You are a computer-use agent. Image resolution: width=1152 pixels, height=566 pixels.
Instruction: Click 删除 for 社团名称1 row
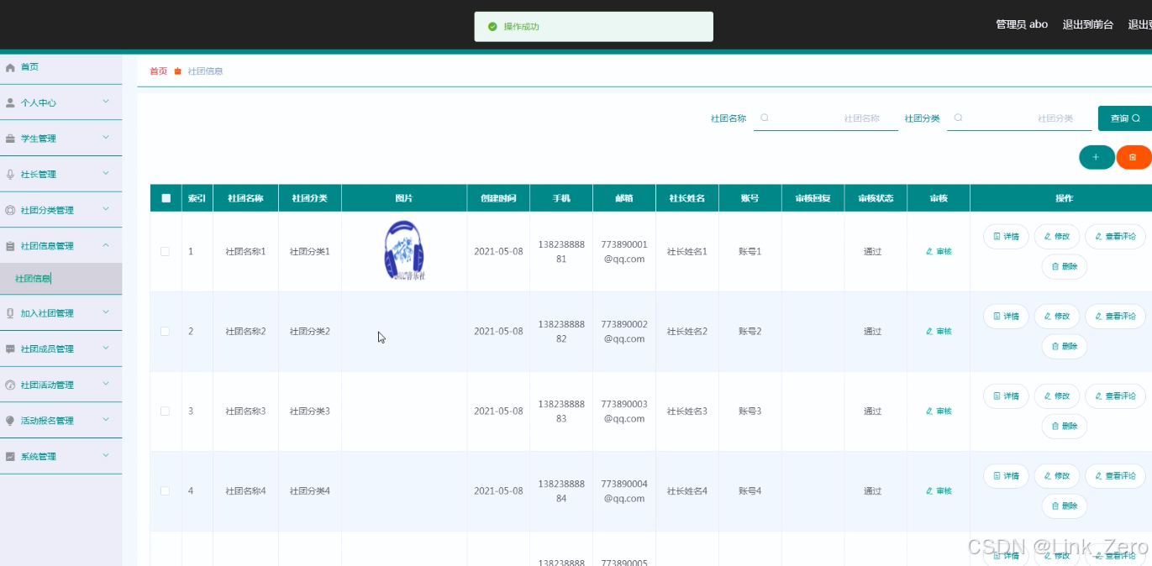pos(1065,267)
